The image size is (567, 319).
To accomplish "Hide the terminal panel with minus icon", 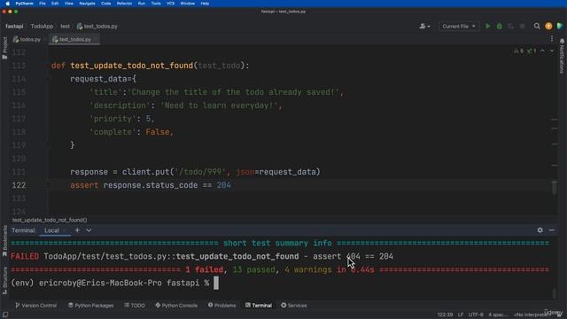I will click(x=551, y=230).
